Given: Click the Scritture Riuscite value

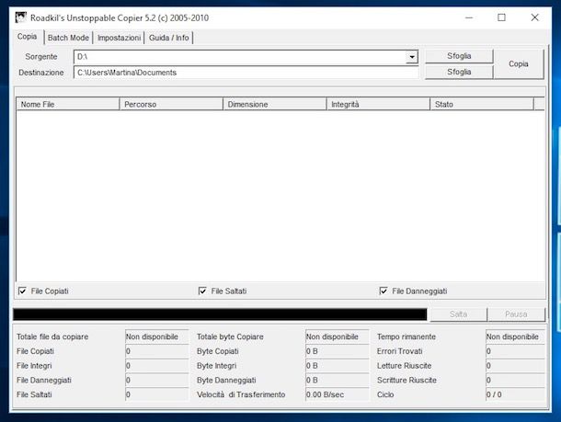Looking at the screenshot, I should 515,380.
